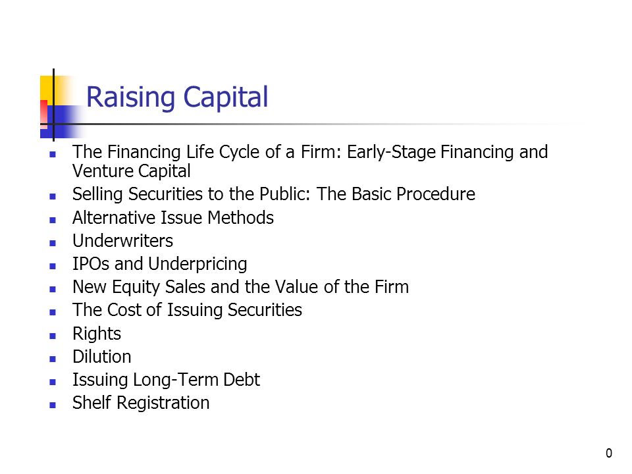Click the blue bullet marker before Underwriters
The width and height of the screenshot is (632, 474).
(53, 243)
